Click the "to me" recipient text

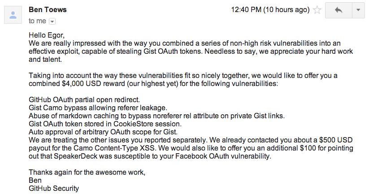click(x=37, y=21)
